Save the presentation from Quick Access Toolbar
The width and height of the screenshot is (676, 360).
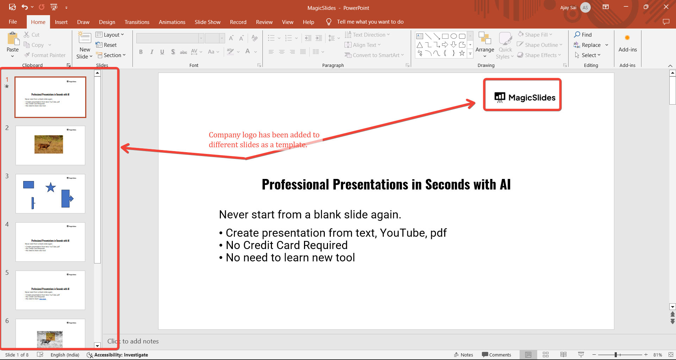click(x=12, y=7)
